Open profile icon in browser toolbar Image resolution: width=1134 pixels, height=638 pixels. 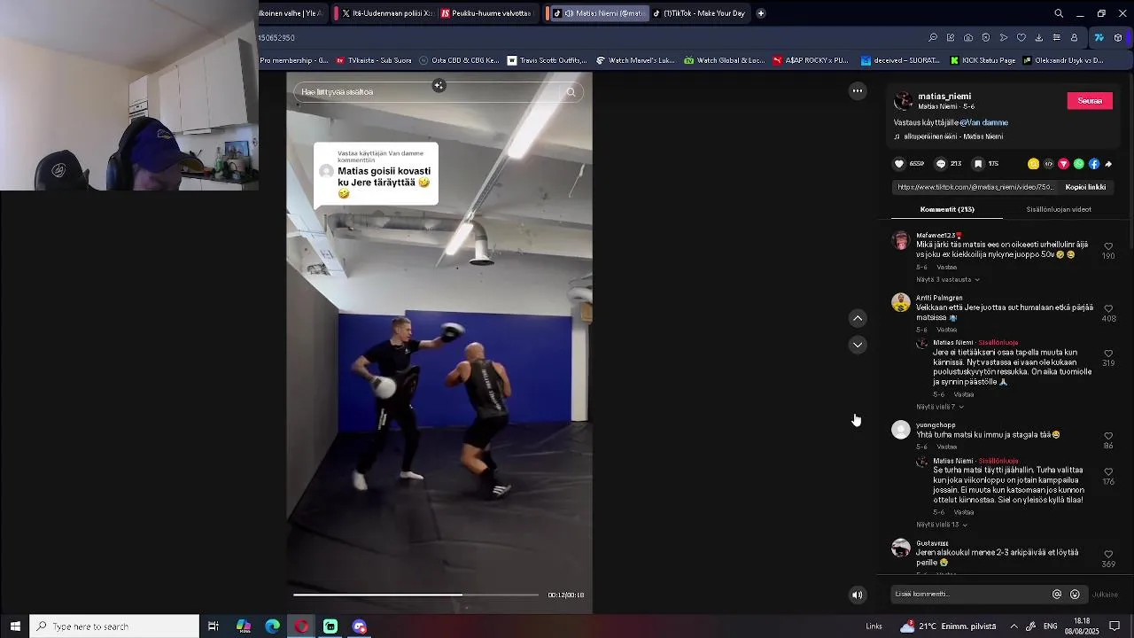pos(1074,38)
